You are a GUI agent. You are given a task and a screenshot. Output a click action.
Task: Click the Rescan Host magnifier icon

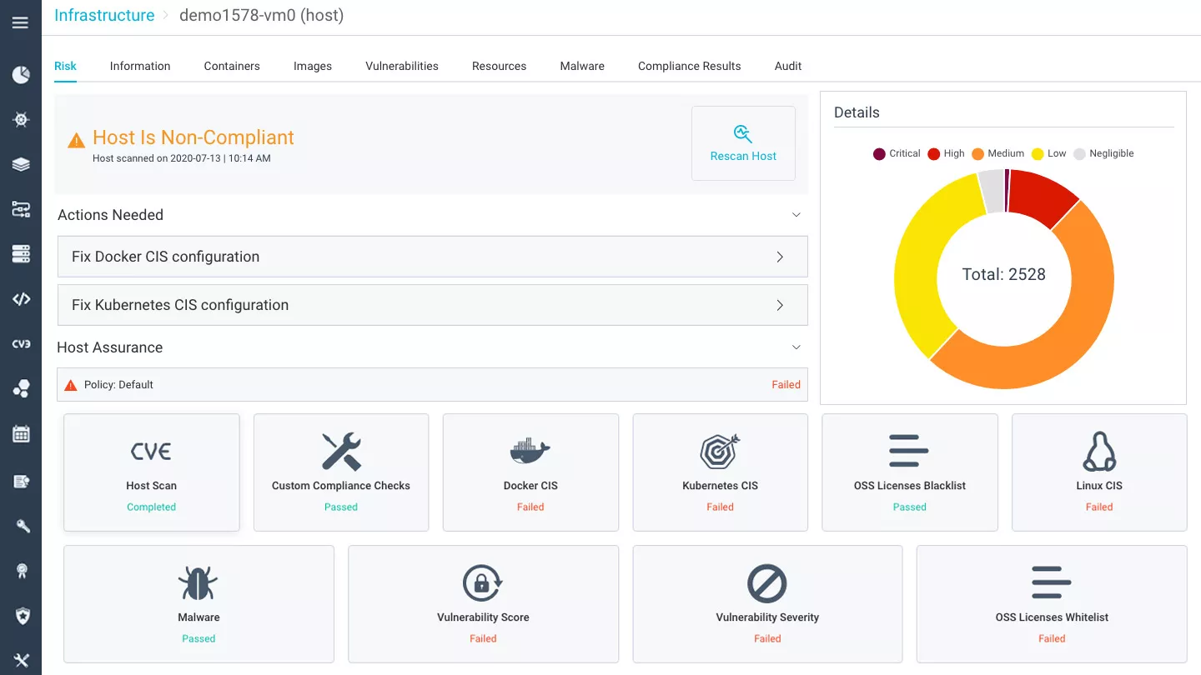pos(743,133)
